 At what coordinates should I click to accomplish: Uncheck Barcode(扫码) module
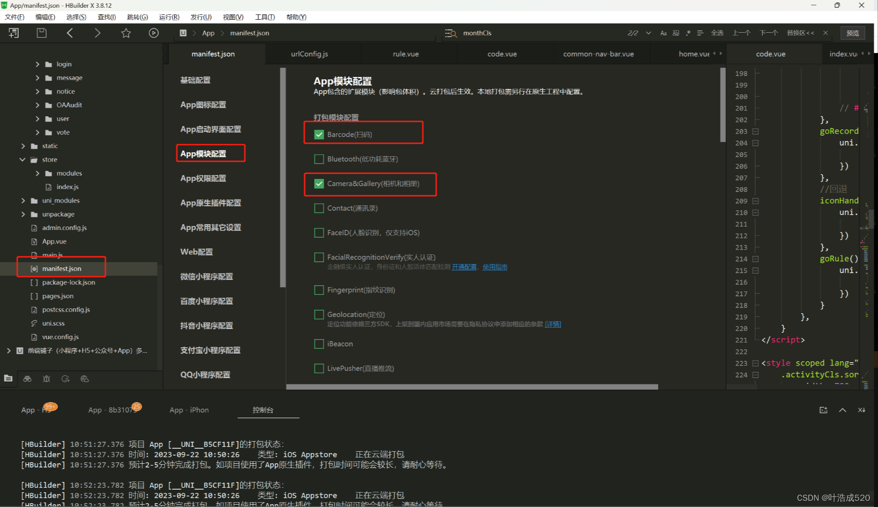pyautogui.click(x=319, y=134)
